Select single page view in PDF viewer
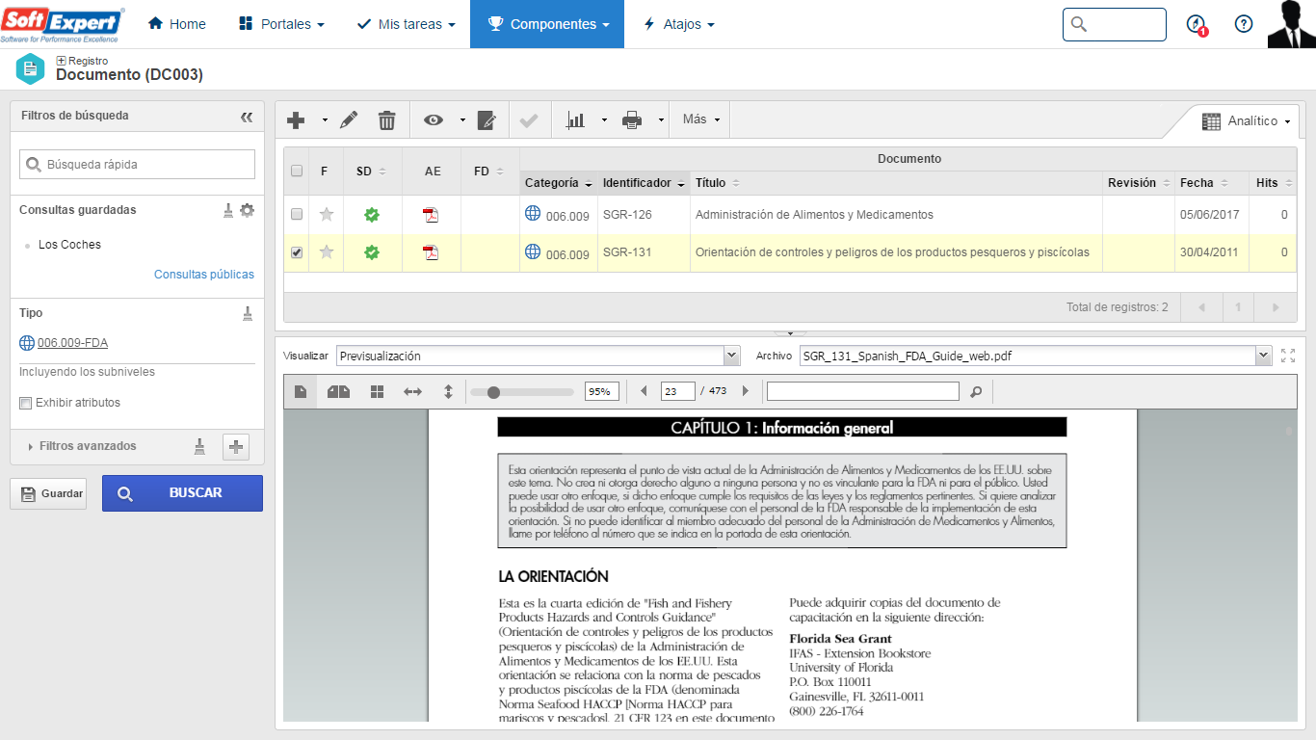This screenshot has height=740, width=1316. pos(301,392)
